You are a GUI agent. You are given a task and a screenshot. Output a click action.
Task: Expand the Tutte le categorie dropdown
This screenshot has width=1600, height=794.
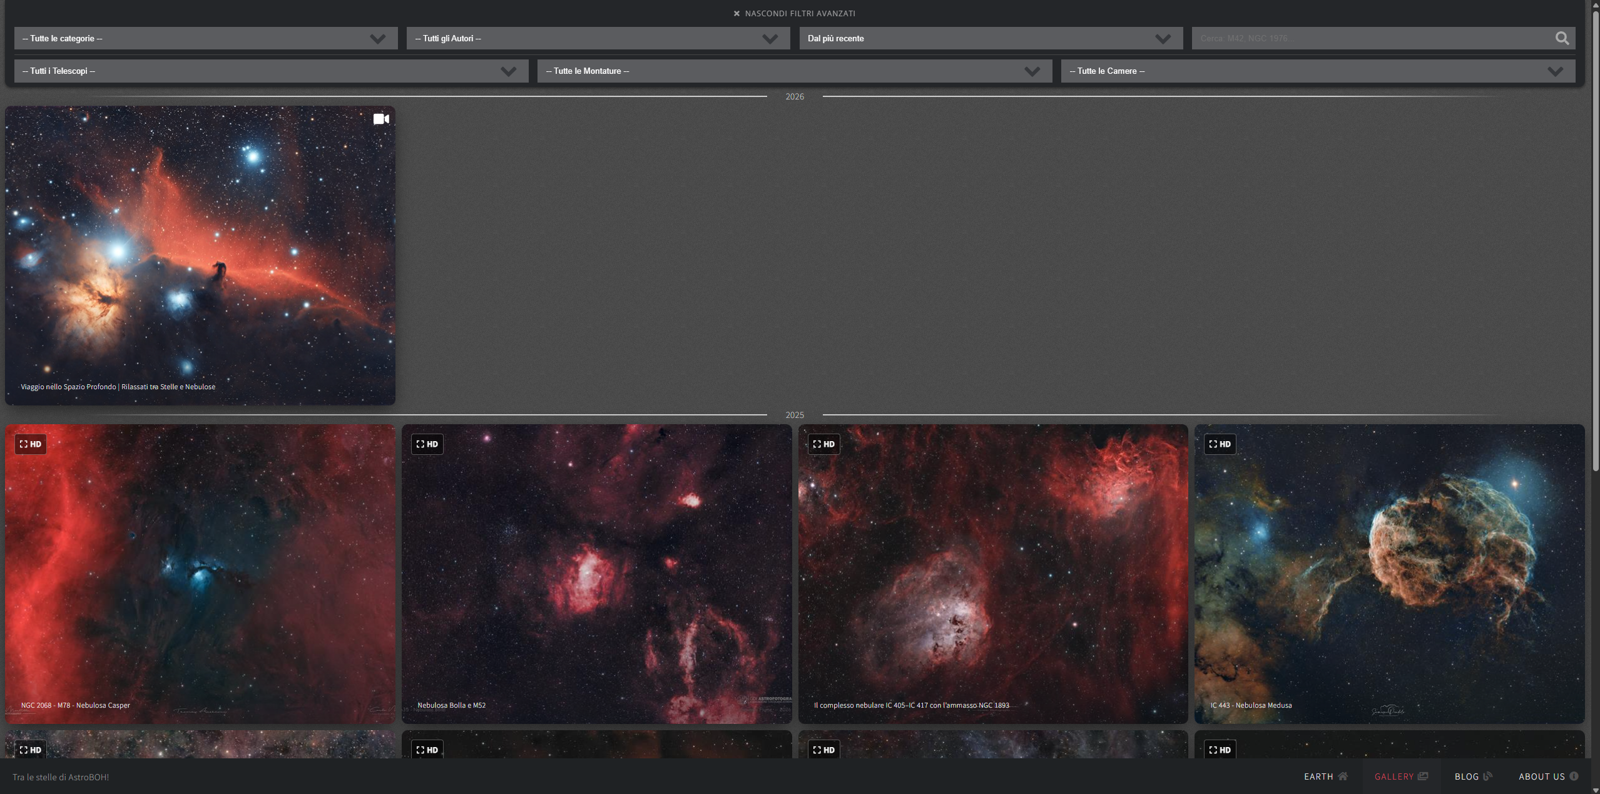point(205,38)
